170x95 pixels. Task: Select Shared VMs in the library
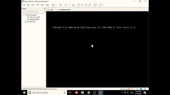tap(31, 22)
